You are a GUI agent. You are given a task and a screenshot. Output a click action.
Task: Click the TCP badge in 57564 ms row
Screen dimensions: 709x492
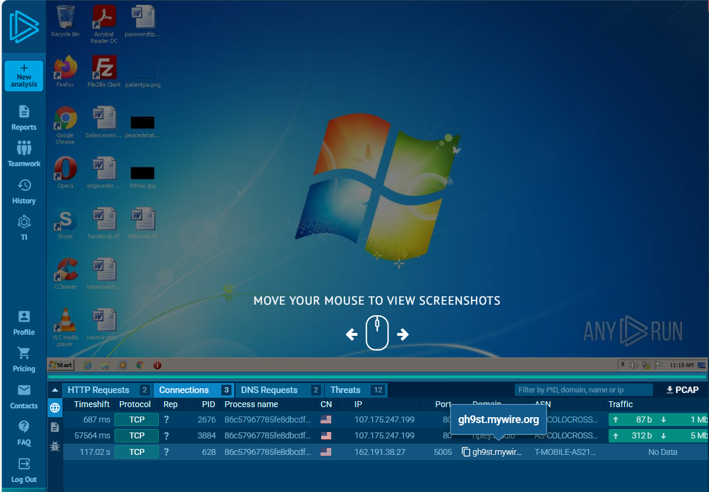pyautogui.click(x=136, y=435)
